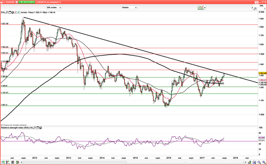Click the green plus icon in Prix panel

(x=18, y=13)
